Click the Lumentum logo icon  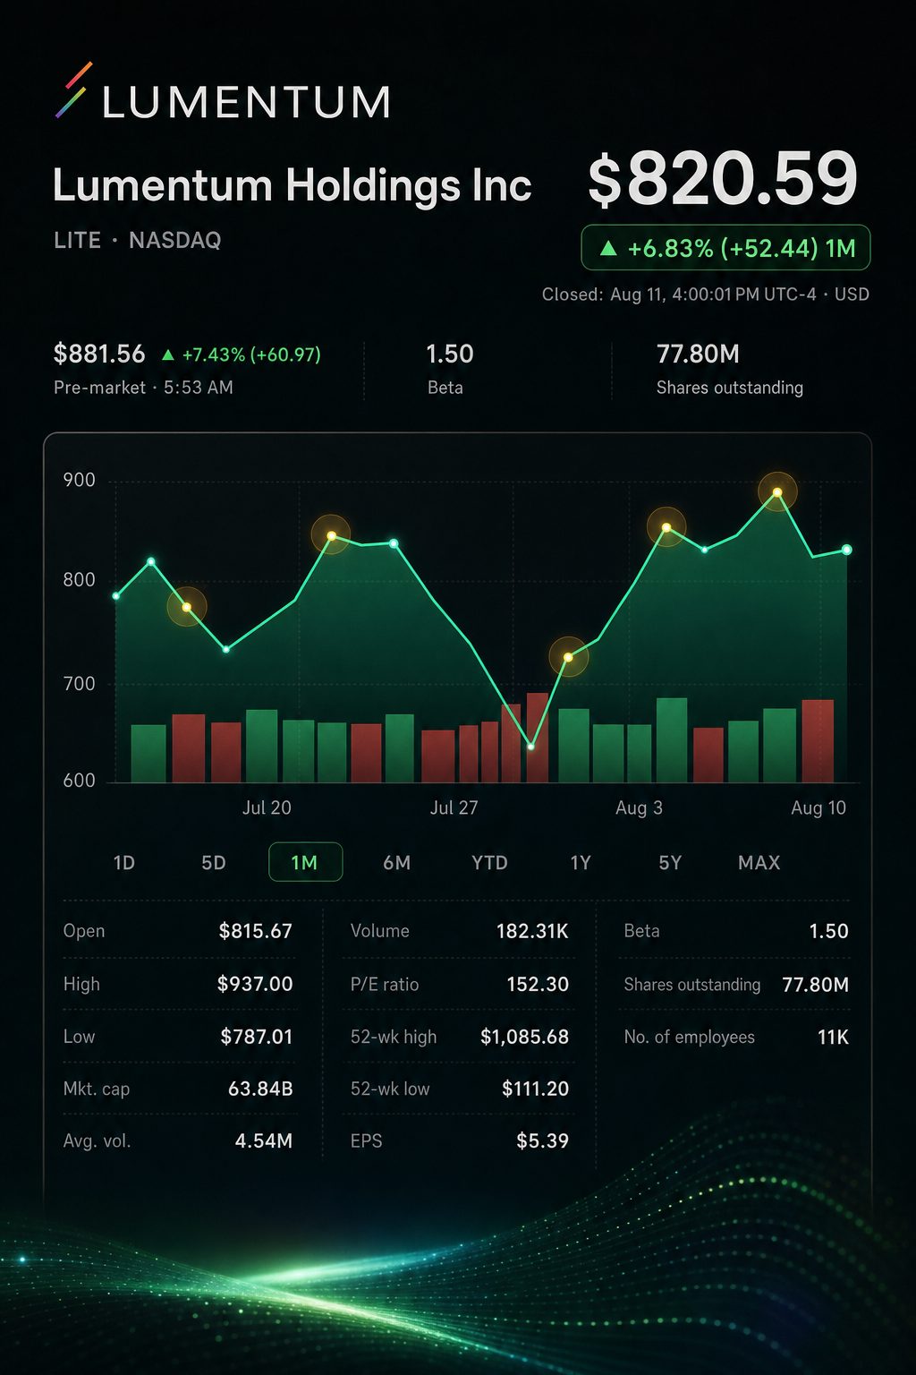click(x=73, y=90)
